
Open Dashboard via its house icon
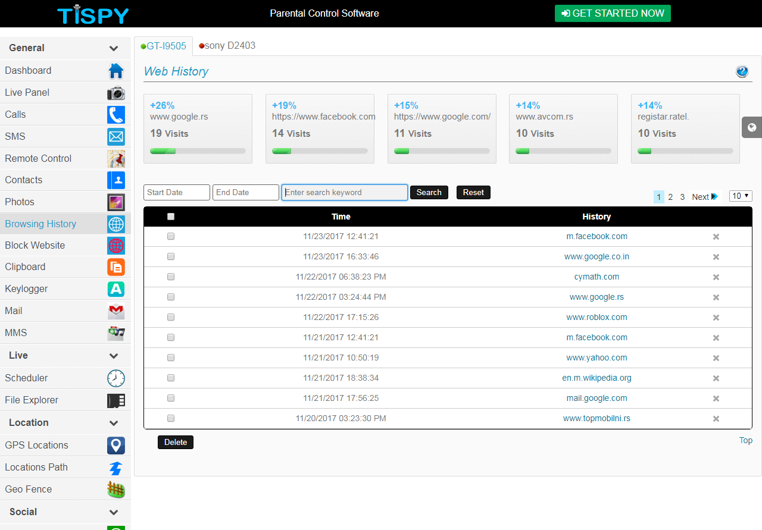(116, 71)
